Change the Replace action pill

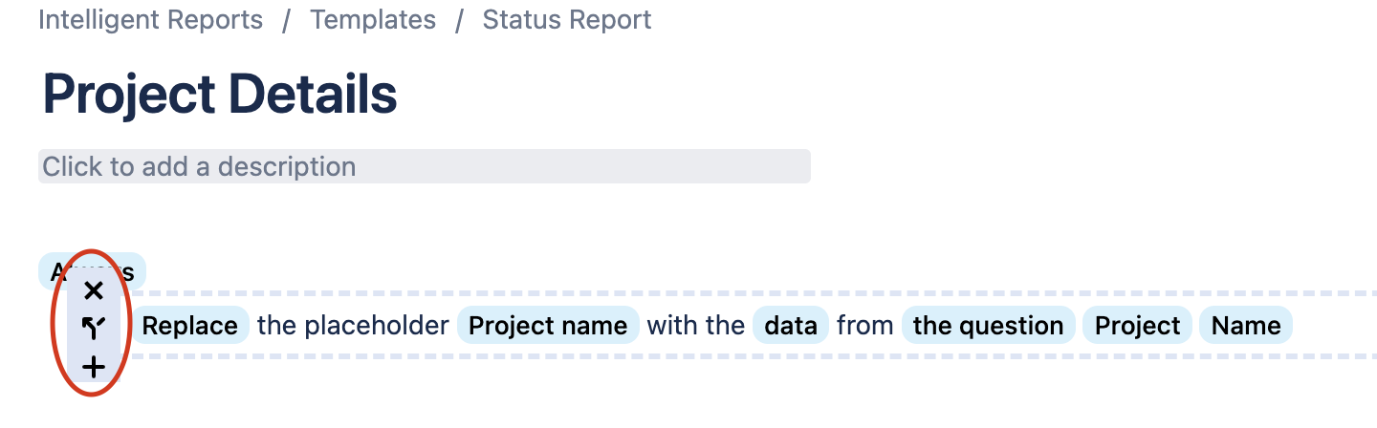(190, 326)
